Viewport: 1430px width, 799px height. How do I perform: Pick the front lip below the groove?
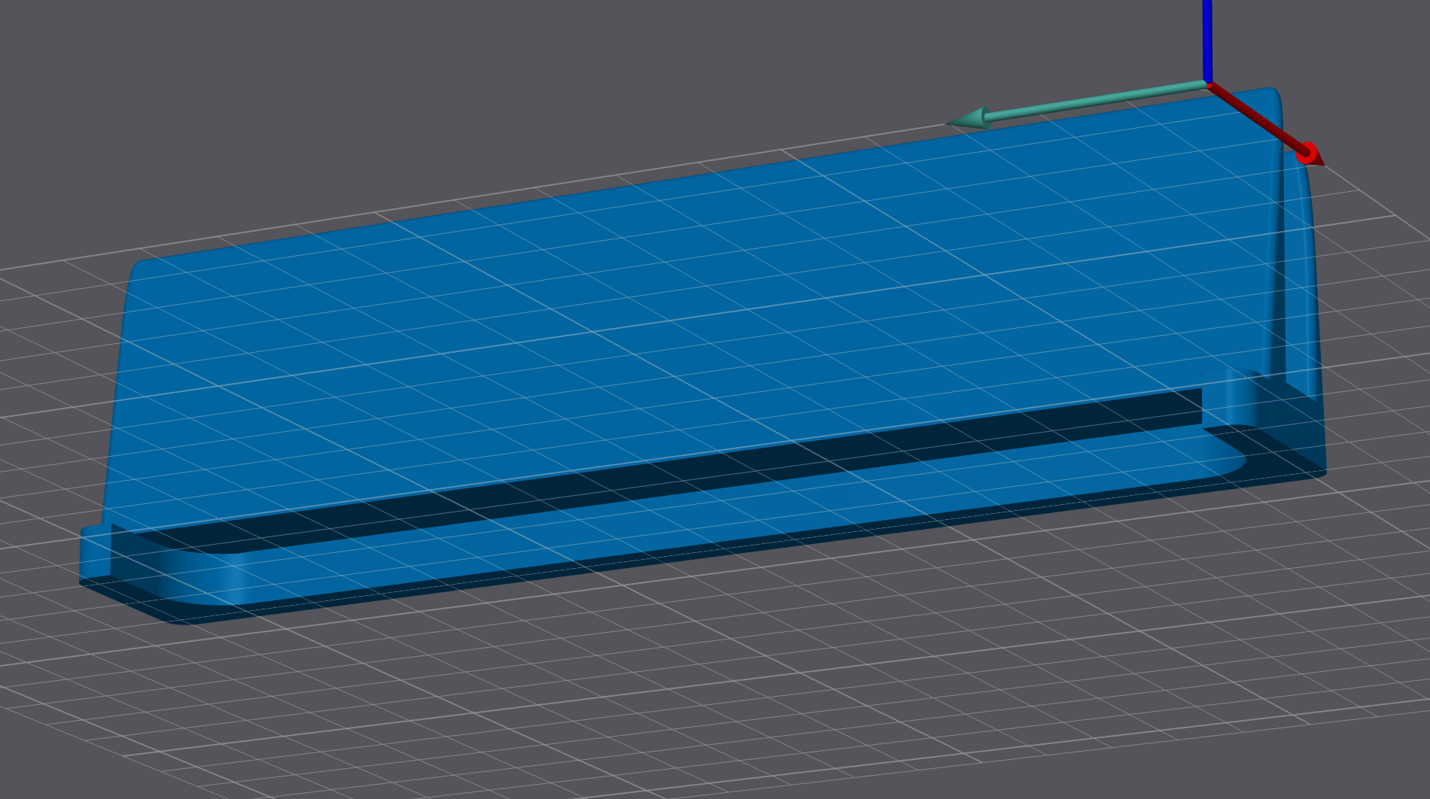677,527
